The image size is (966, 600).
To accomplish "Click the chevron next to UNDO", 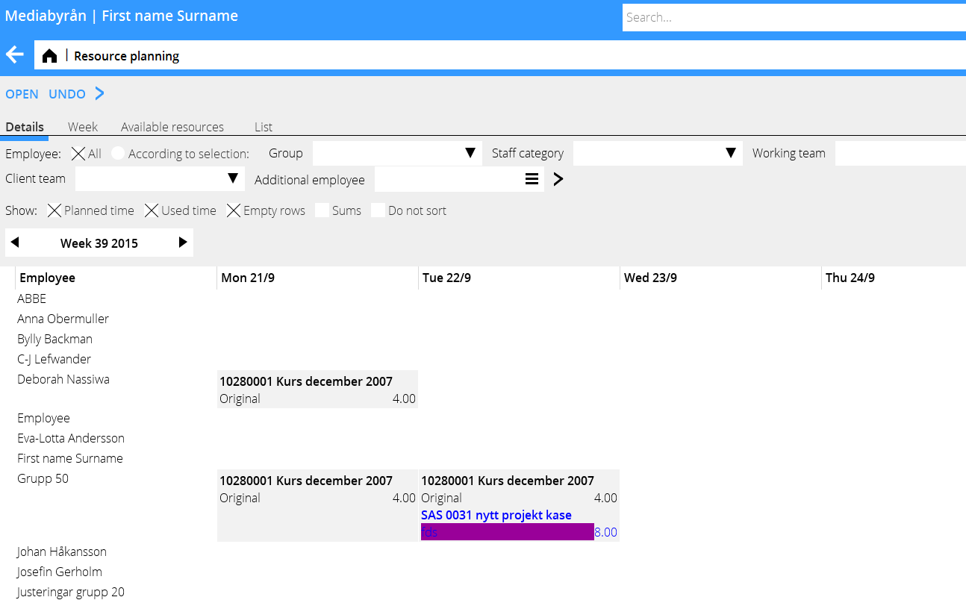I will [x=99, y=94].
